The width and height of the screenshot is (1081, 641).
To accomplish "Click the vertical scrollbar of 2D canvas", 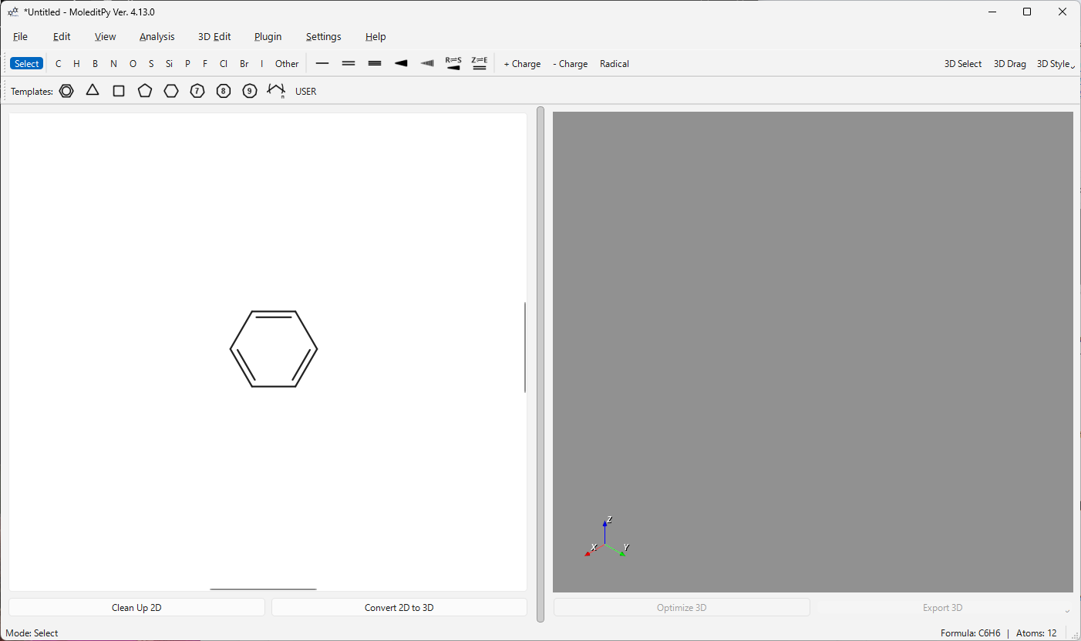I will [525, 347].
